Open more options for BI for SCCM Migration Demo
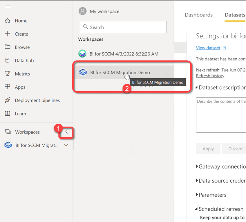The height and width of the screenshot is (222, 246). (x=167, y=72)
